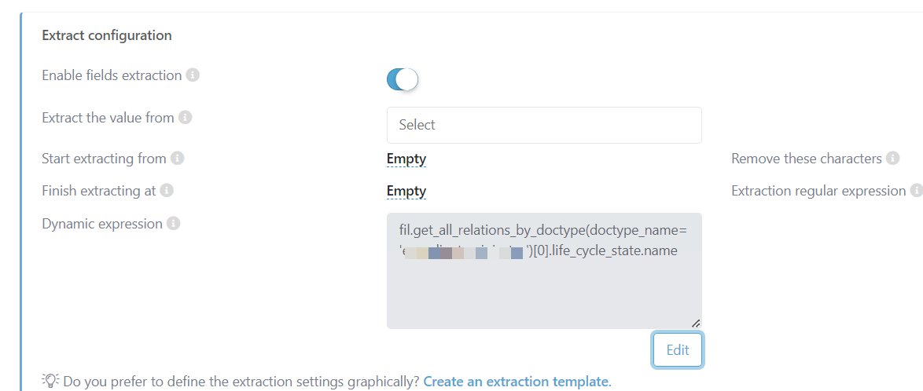Click the Extract configuration heading
Viewport: 923px width, 391px height.
[x=107, y=35]
